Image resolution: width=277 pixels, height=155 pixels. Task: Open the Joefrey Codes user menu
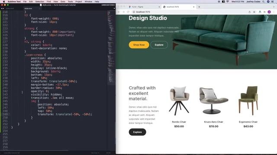pos(253,2)
